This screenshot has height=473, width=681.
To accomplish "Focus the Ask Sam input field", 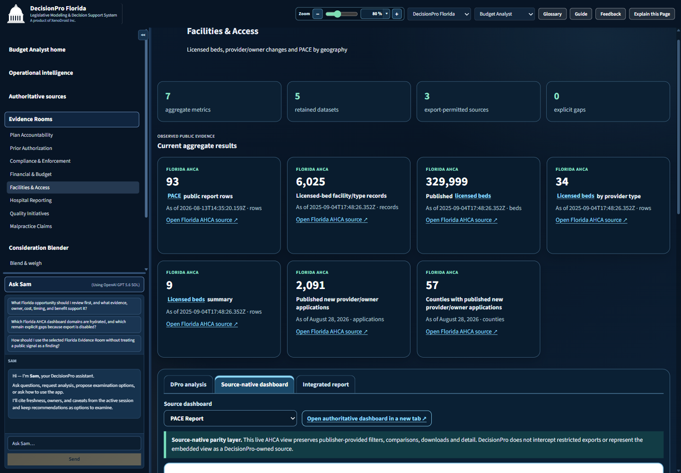I will pos(74,443).
